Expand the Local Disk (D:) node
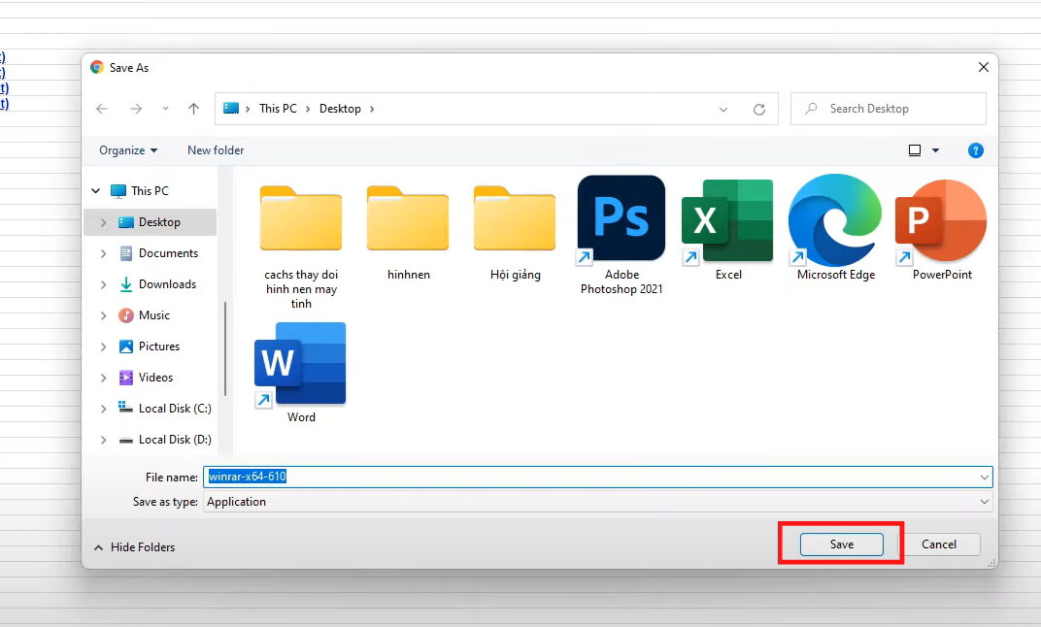1041x627 pixels. [103, 440]
